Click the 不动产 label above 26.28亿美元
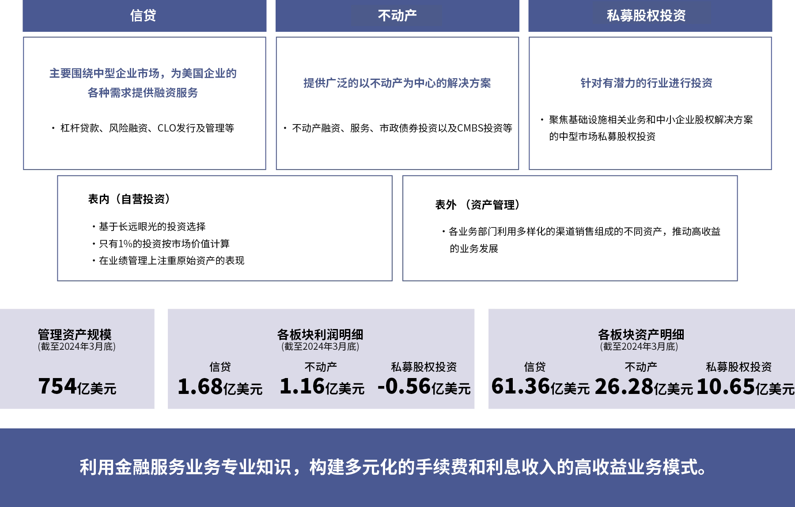The height and width of the screenshot is (507, 795). (641, 367)
